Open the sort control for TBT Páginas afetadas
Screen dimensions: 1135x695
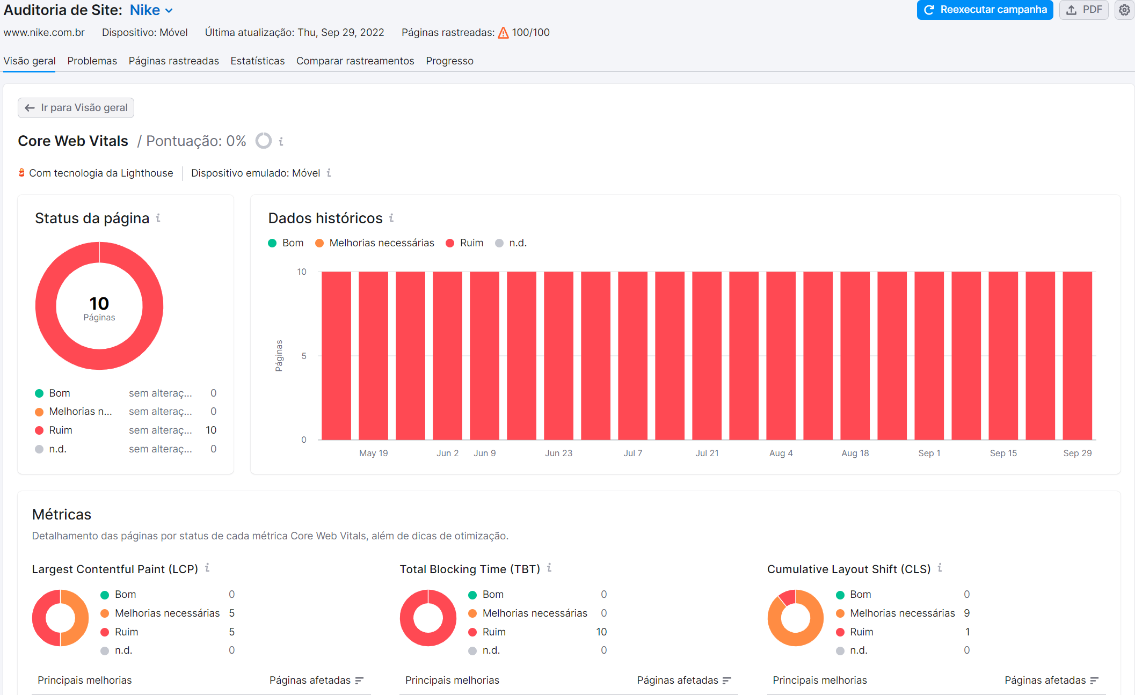(x=728, y=680)
